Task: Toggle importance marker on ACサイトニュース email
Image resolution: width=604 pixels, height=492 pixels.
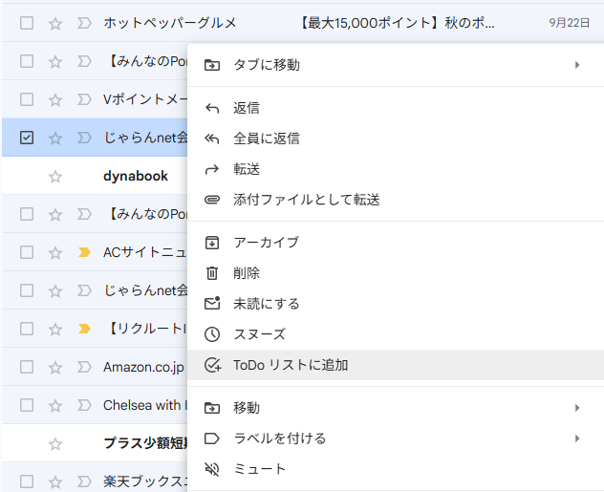Action: click(83, 252)
